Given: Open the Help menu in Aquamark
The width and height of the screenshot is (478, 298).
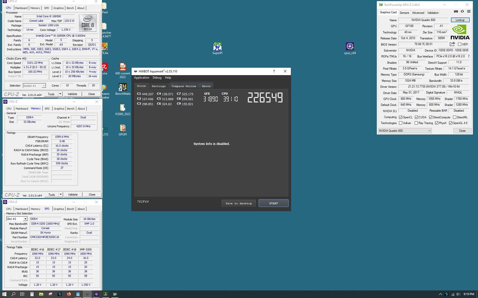Looking at the screenshot, I should 168,78.
